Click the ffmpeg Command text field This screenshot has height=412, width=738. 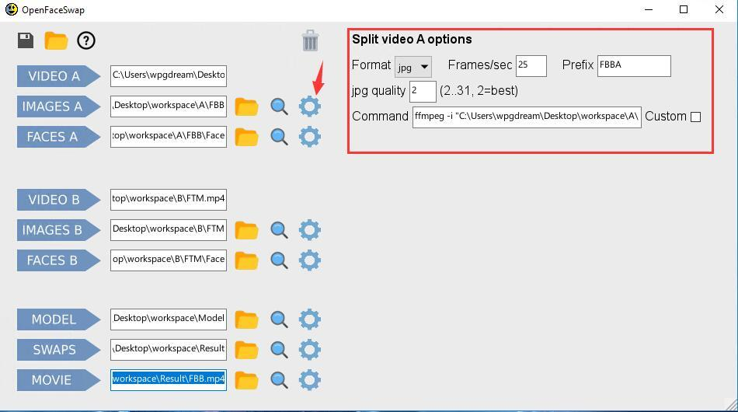pos(527,117)
